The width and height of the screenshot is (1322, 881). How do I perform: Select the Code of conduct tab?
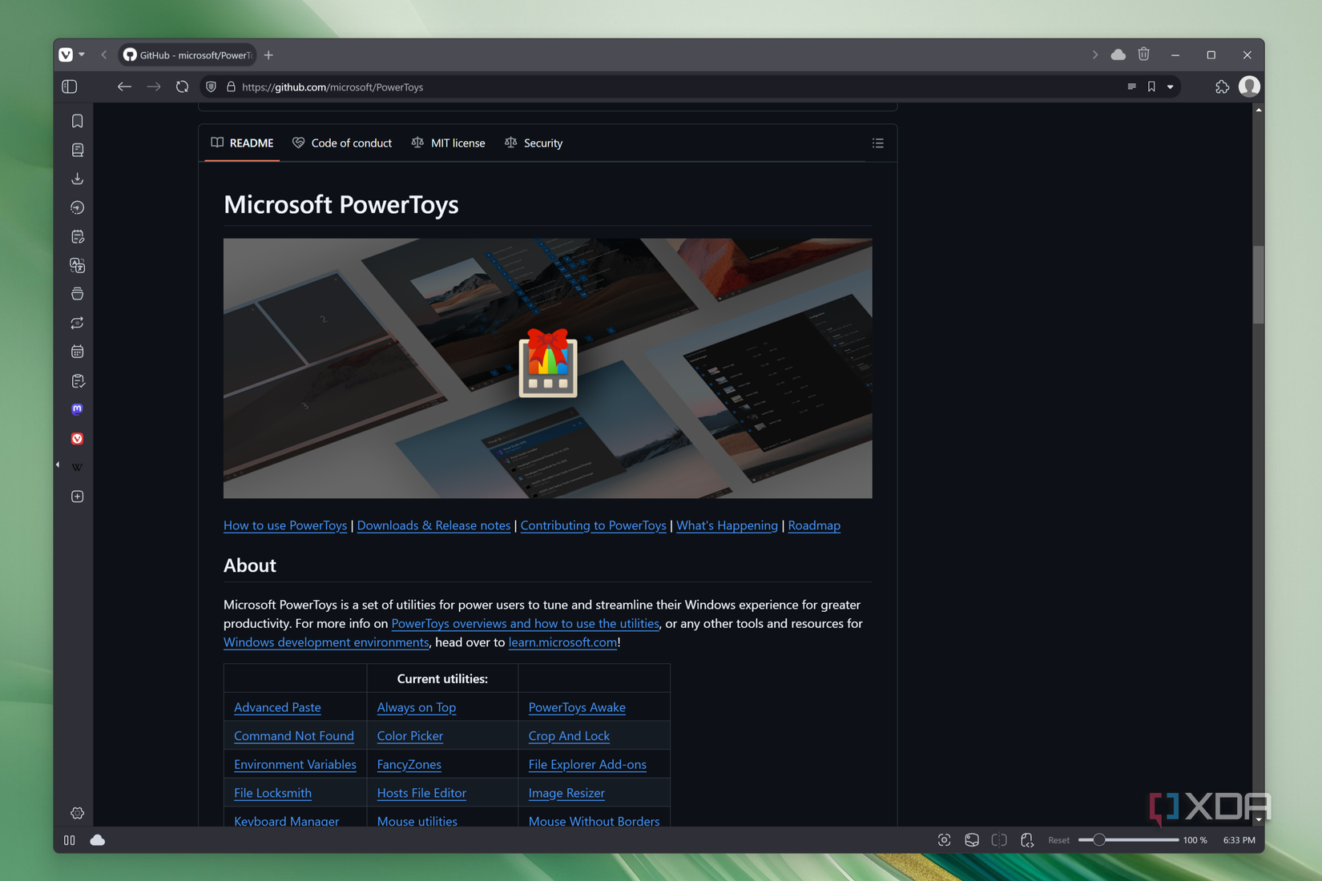(351, 143)
